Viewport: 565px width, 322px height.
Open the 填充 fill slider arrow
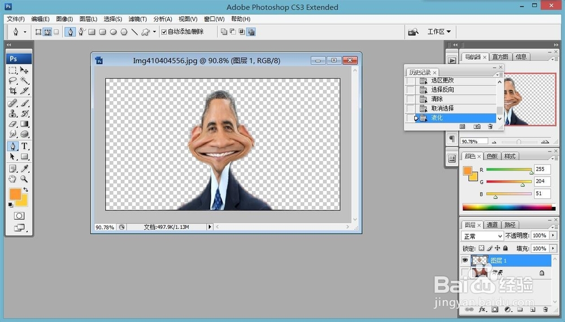tap(553, 248)
